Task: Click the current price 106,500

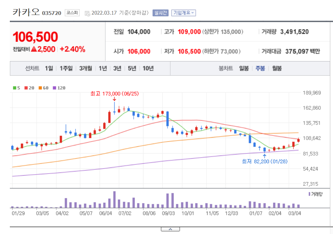Action: 35,37
